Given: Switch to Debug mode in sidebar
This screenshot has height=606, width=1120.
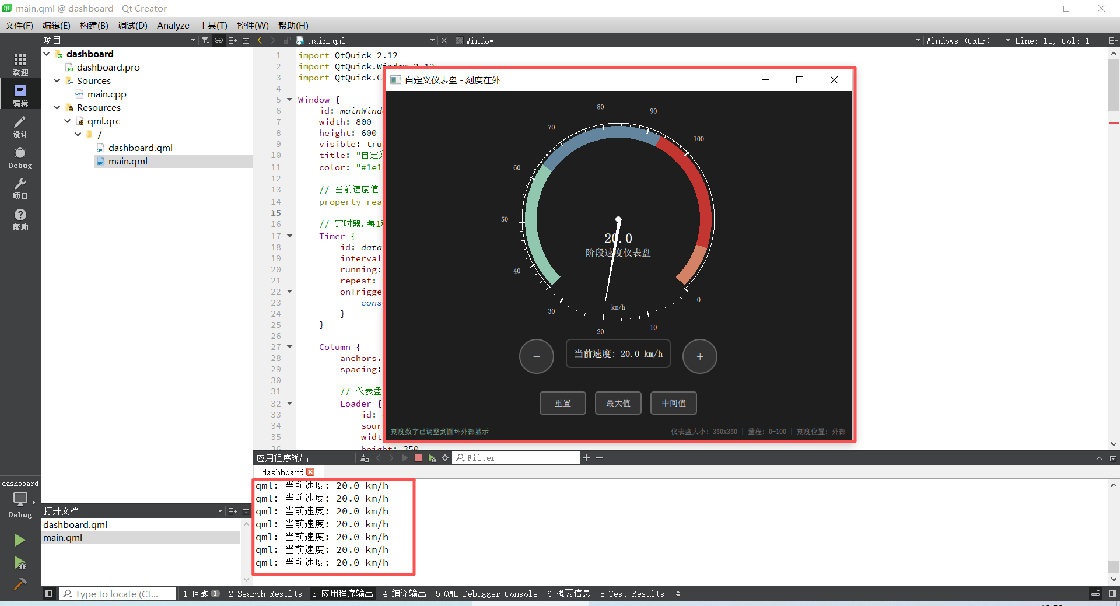Looking at the screenshot, I should click(x=20, y=157).
